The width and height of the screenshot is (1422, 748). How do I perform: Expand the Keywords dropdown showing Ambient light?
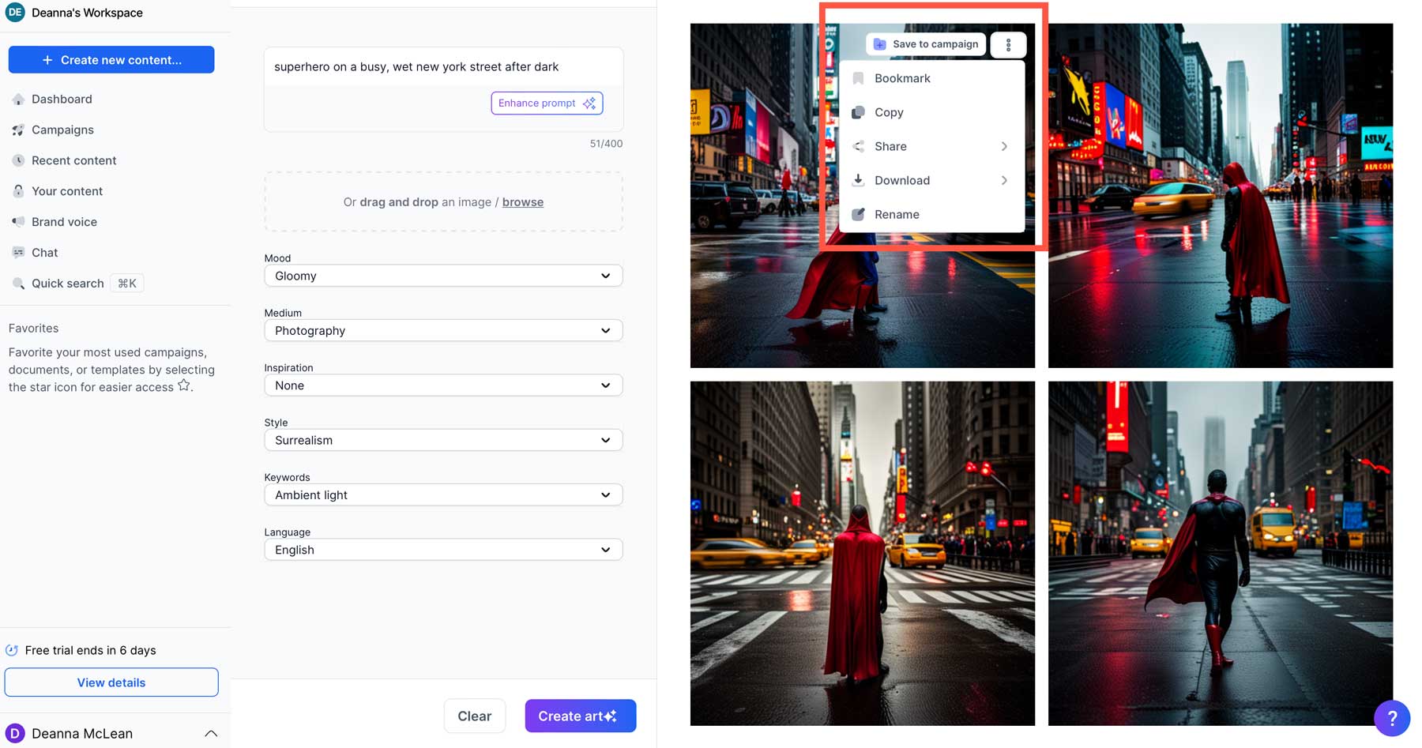click(442, 495)
